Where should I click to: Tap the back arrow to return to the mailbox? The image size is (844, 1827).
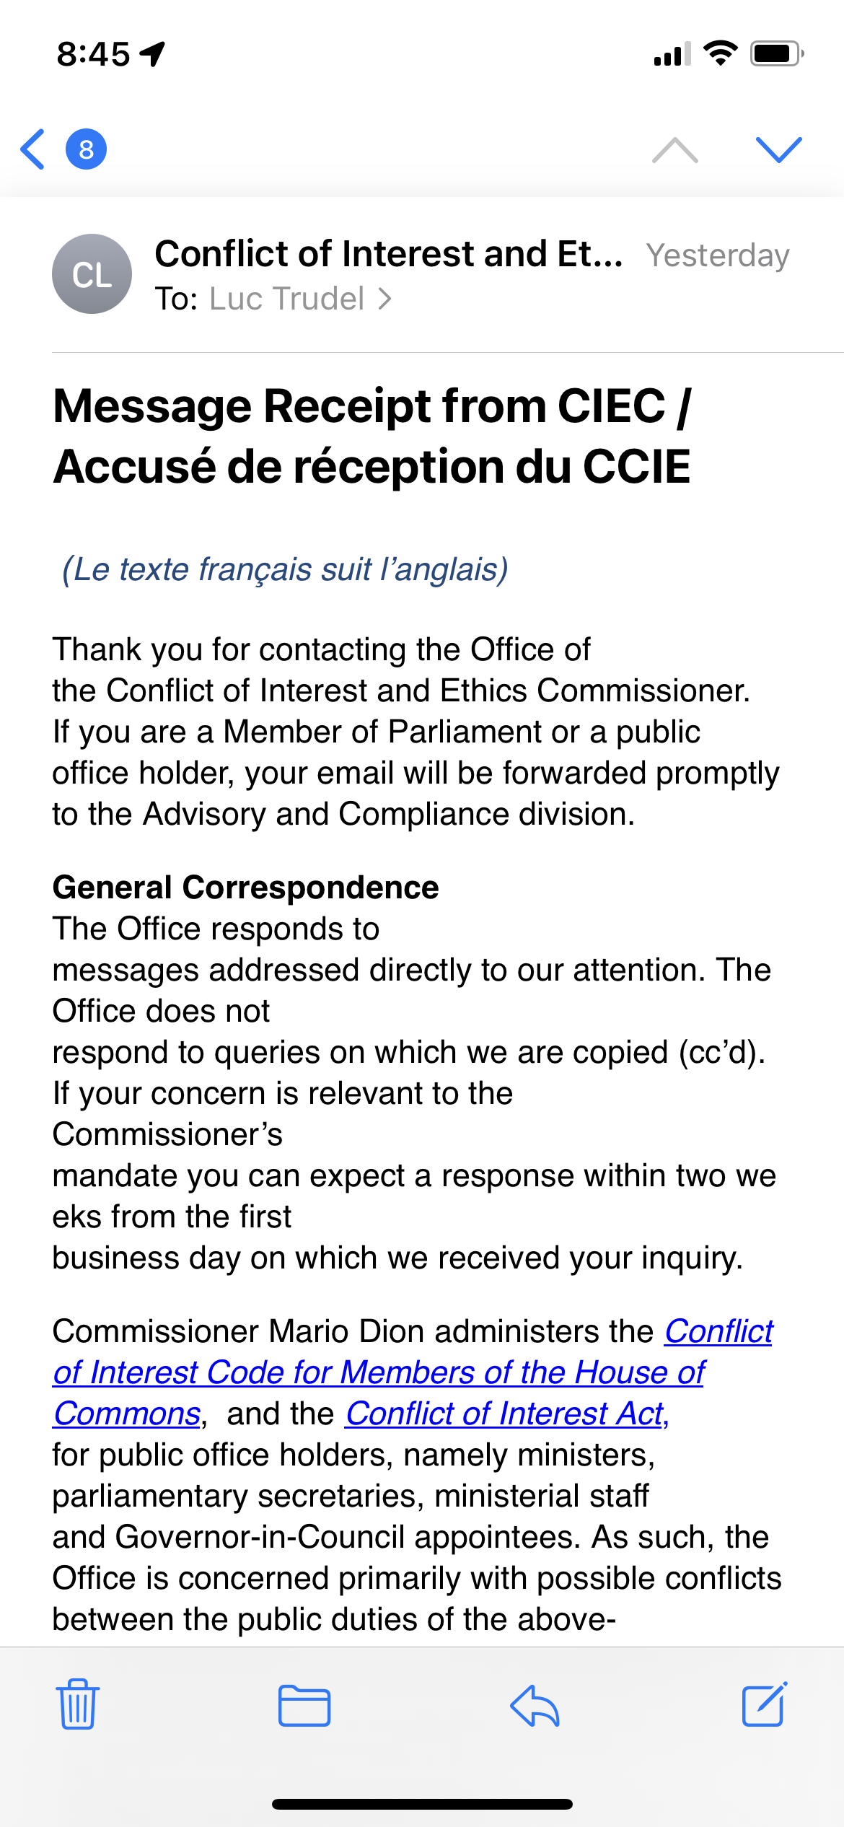coord(33,149)
